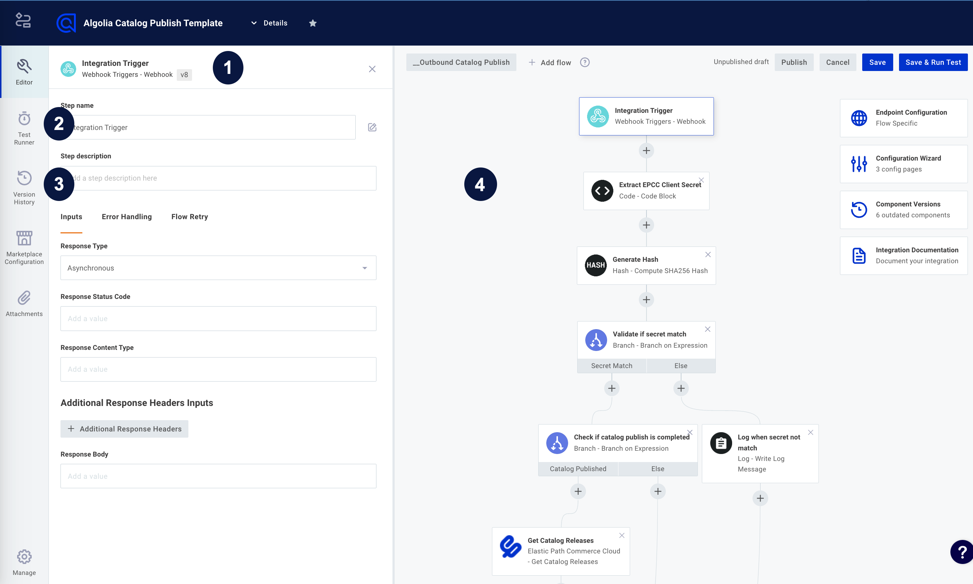This screenshot has width=973, height=584.
Task: Open the Response Type dropdown
Action: [x=218, y=268]
